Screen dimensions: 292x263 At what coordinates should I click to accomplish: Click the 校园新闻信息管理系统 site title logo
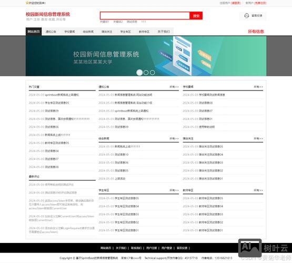tap(48, 14)
